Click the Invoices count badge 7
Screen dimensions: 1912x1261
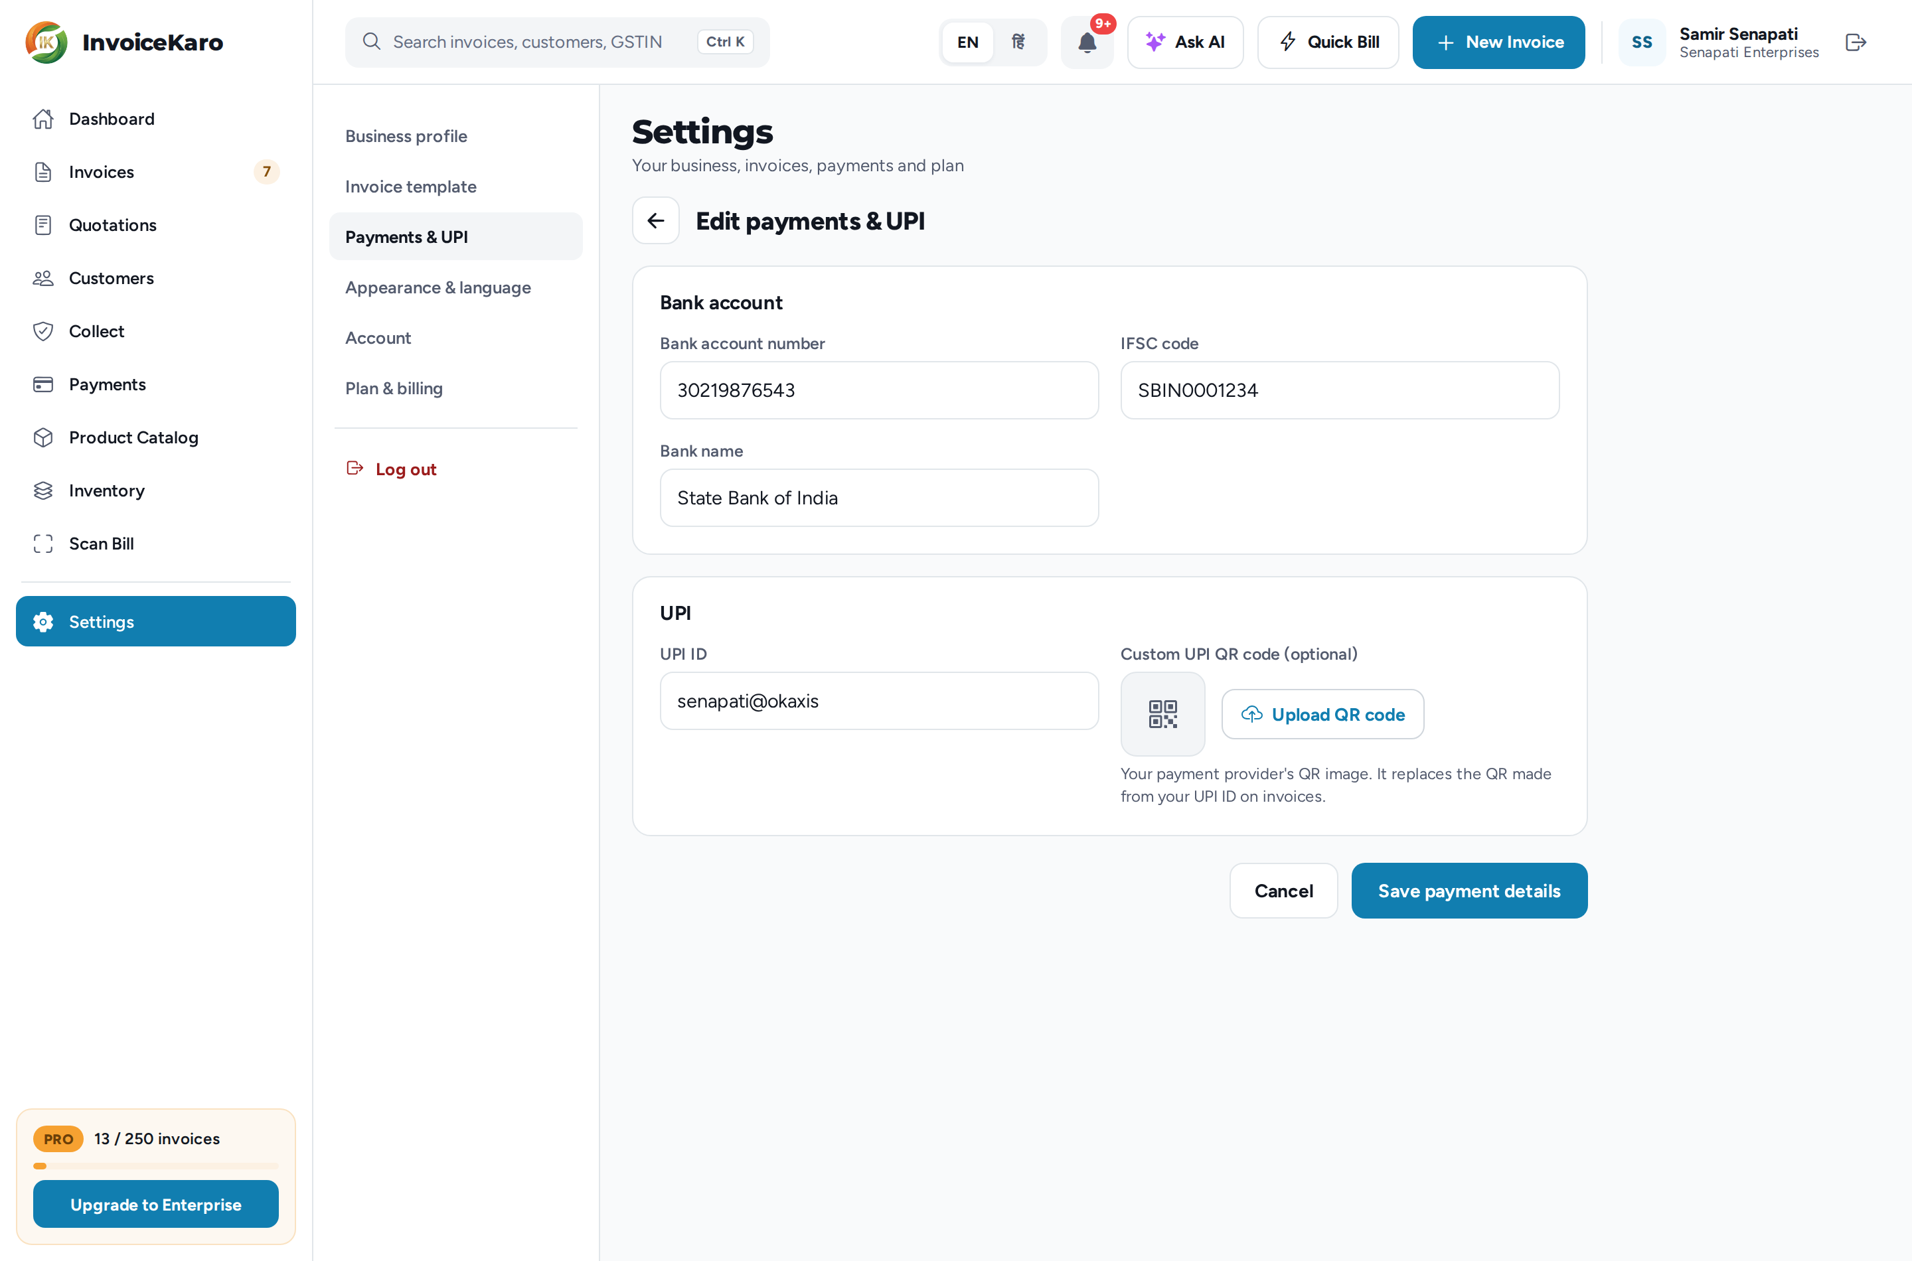pyautogui.click(x=266, y=172)
